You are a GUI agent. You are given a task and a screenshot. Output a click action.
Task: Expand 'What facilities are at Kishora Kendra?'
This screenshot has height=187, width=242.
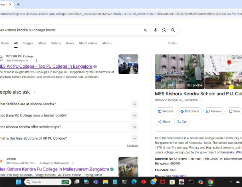click(134, 104)
